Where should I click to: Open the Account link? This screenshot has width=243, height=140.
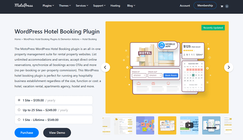[x=185, y=5]
